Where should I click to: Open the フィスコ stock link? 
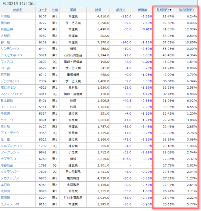tap(7, 62)
